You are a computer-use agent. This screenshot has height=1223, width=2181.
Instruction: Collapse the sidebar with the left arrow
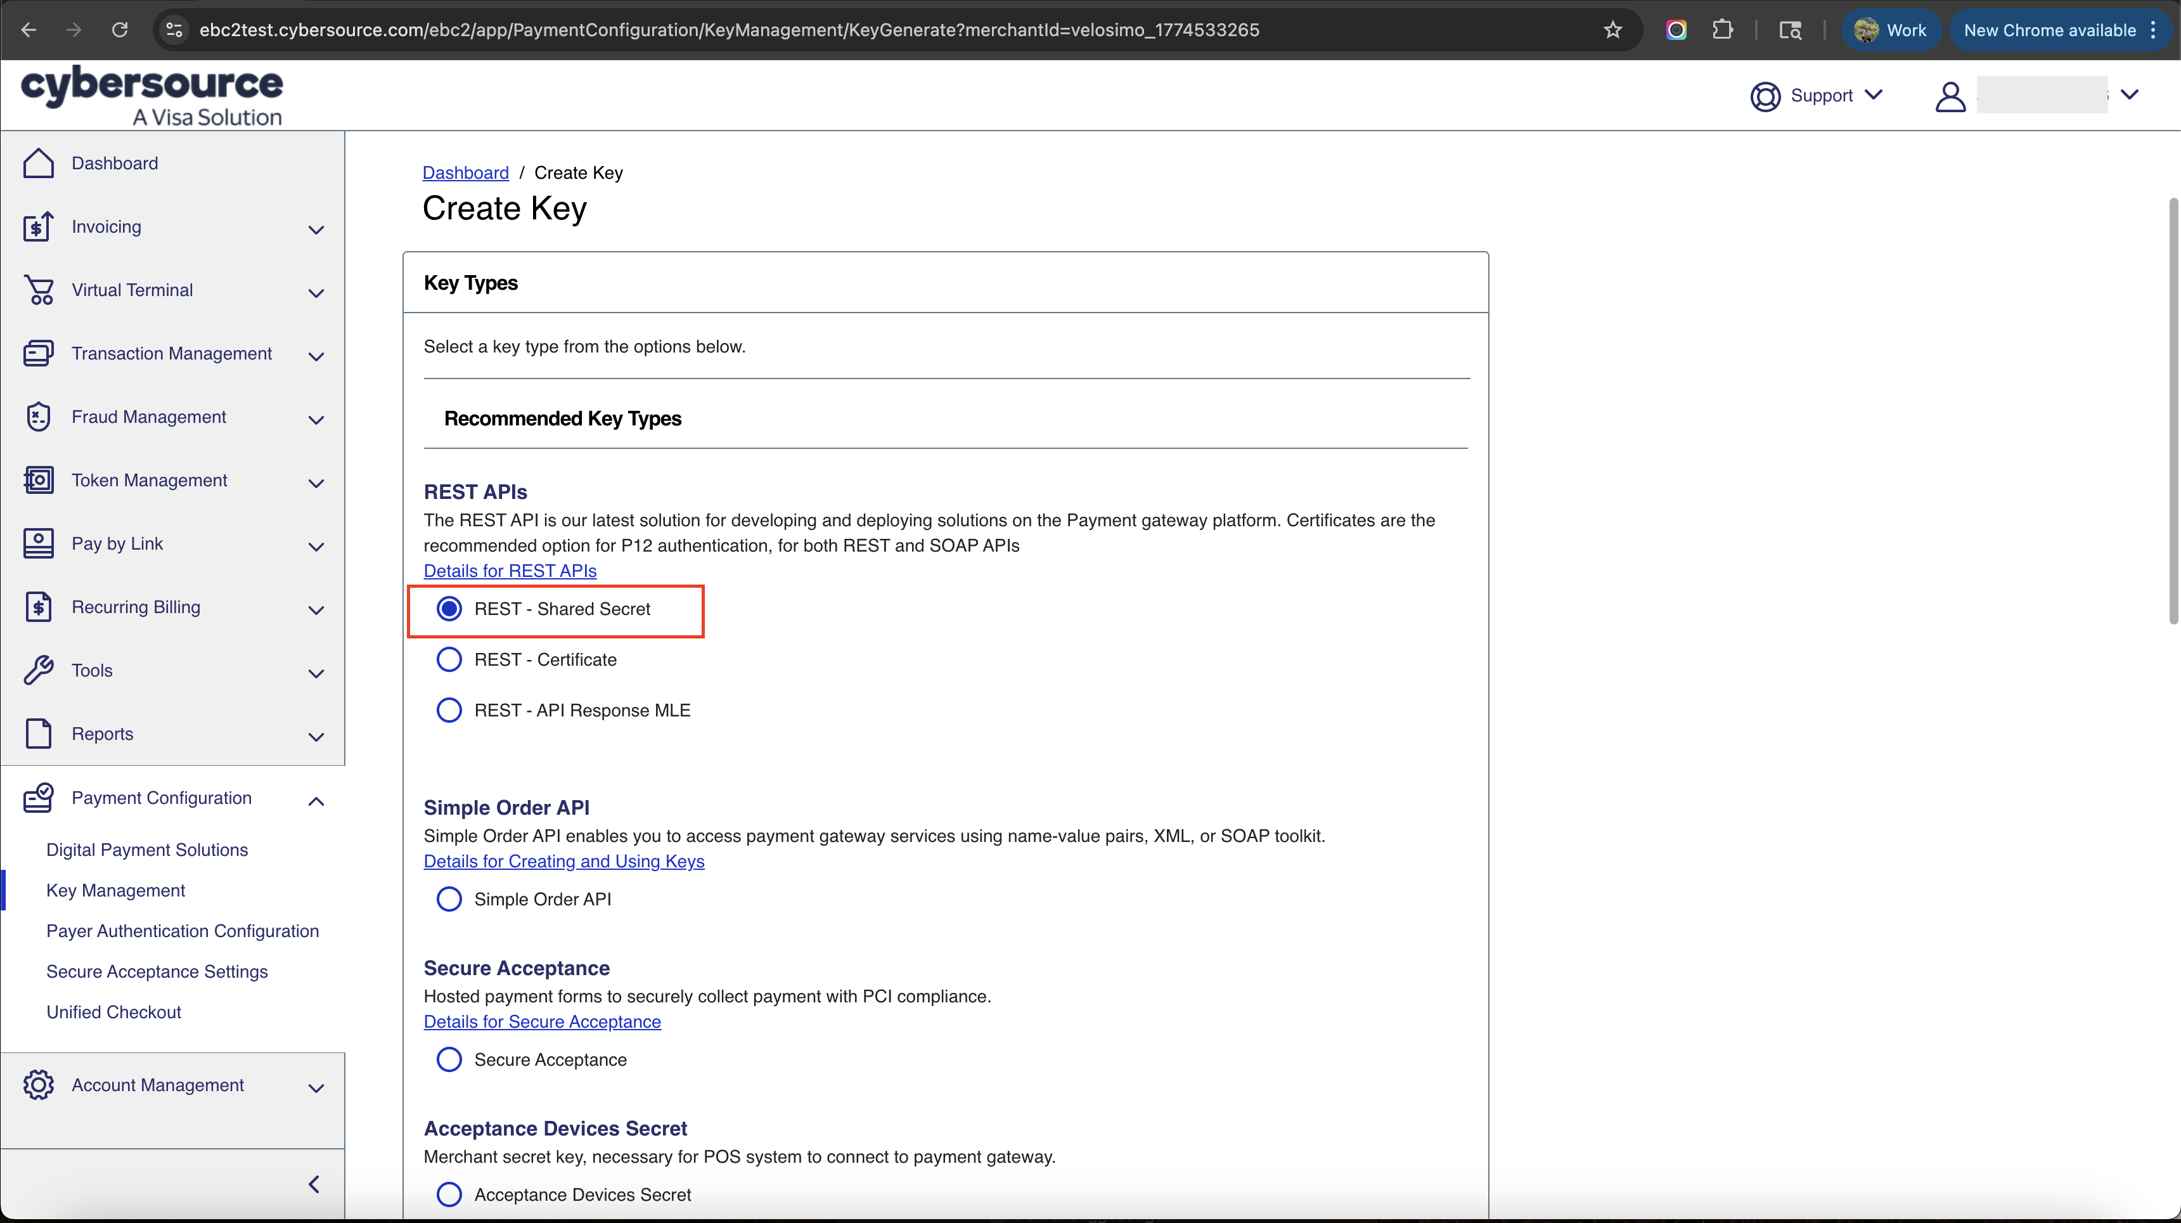(x=314, y=1184)
